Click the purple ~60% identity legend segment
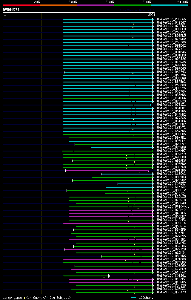 [x=95, y=5]
